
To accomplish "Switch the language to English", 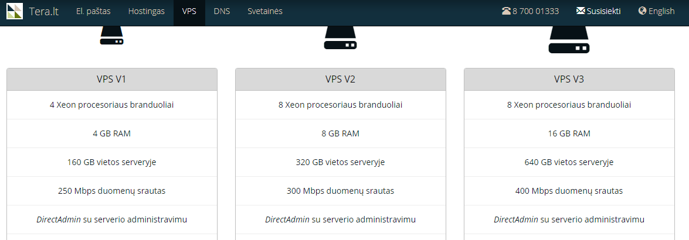I will (661, 11).
